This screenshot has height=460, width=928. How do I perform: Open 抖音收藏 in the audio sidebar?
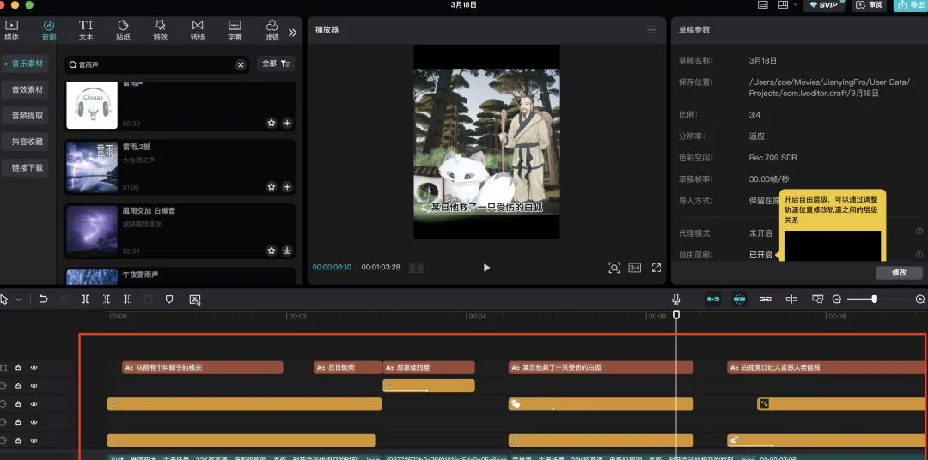pyautogui.click(x=27, y=142)
